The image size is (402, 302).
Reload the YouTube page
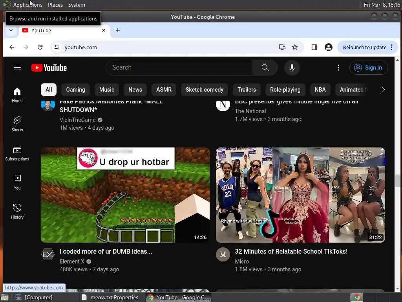tap(40, 47)
